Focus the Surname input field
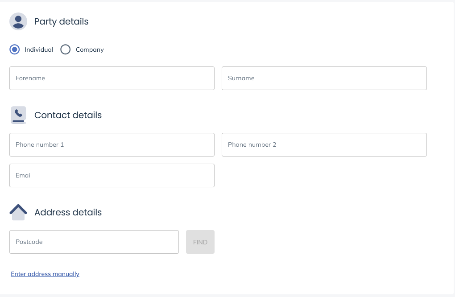 pyautogui.click(x=324, y=78)
